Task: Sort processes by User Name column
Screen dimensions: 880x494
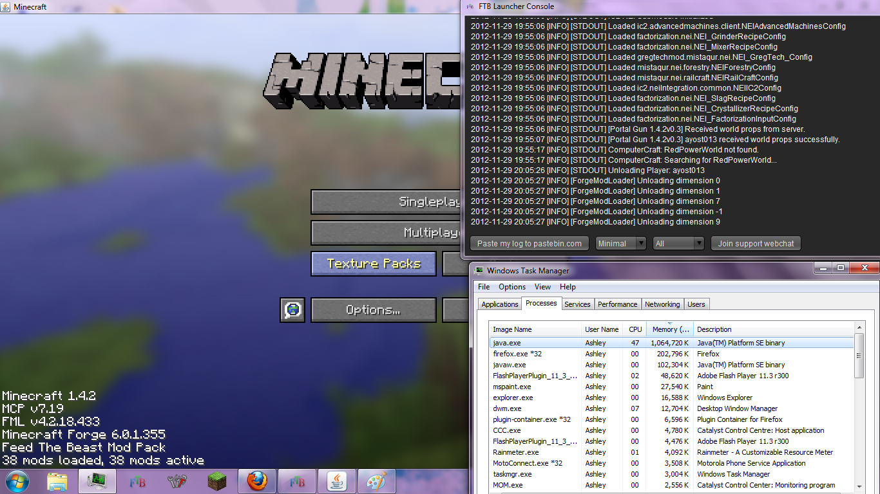Action: 602,329
